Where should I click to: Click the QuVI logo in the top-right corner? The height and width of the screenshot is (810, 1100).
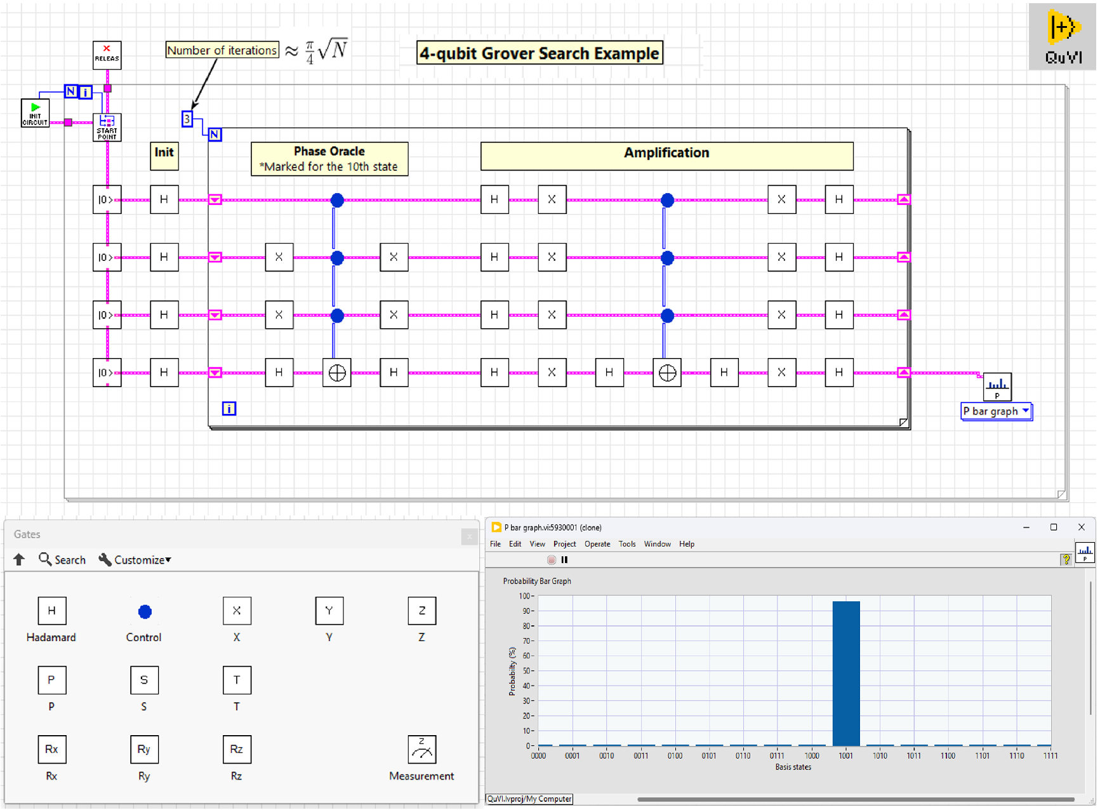point(1063,36)
